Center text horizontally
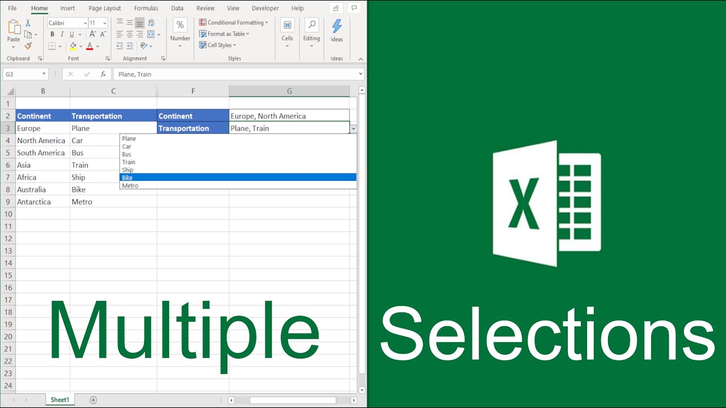 [x=130, y=34]
